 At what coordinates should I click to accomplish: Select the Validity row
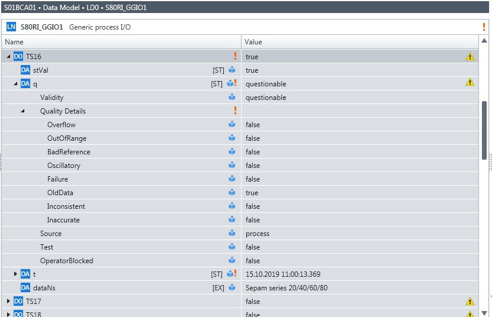pos(240,97)
